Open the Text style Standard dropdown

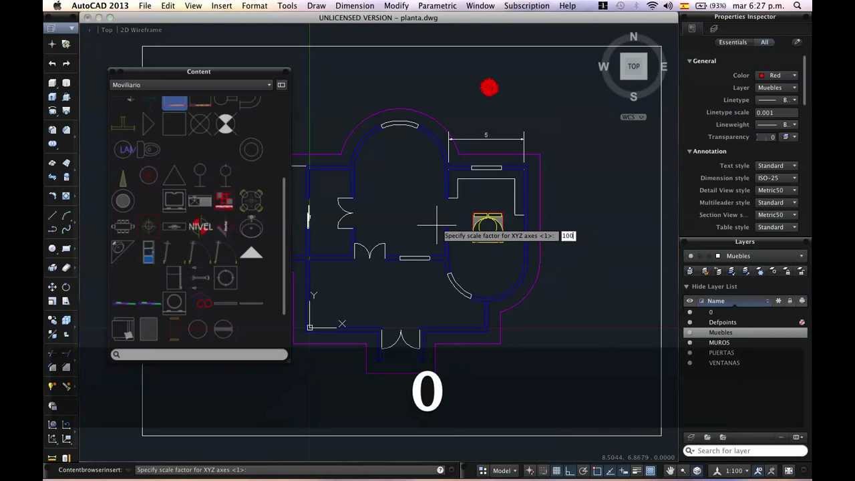[777, 166]
